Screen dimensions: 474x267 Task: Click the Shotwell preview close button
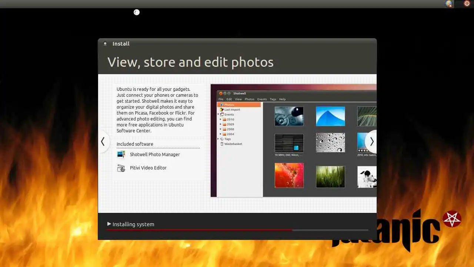[x=221, y=93]
